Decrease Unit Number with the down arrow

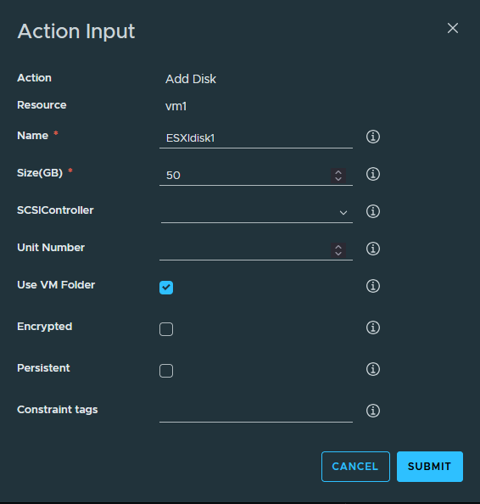[x=338, y=254]
